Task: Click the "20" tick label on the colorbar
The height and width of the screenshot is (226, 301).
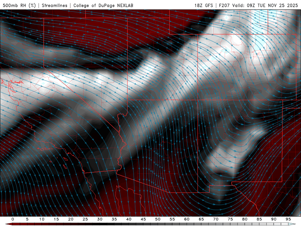Action: point(71,219)
